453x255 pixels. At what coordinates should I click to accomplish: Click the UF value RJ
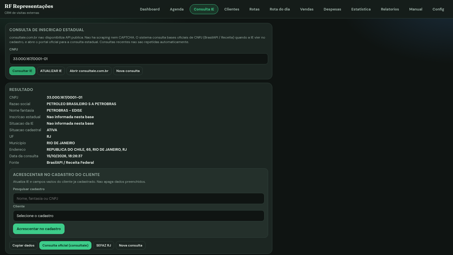tap(49, 137)
